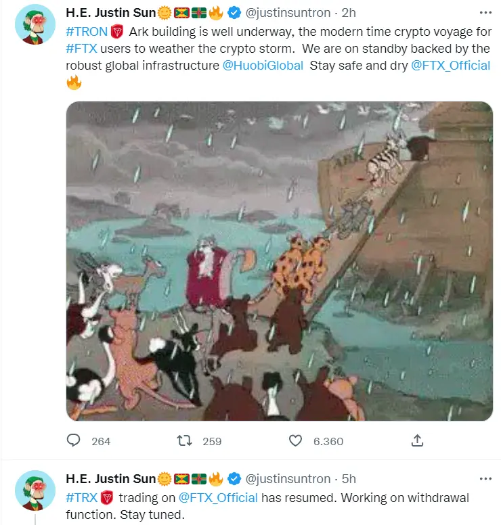Open the reply icon on the Ark tweet
The height and width of the screenshot is (525, 501).
point(73,440)
